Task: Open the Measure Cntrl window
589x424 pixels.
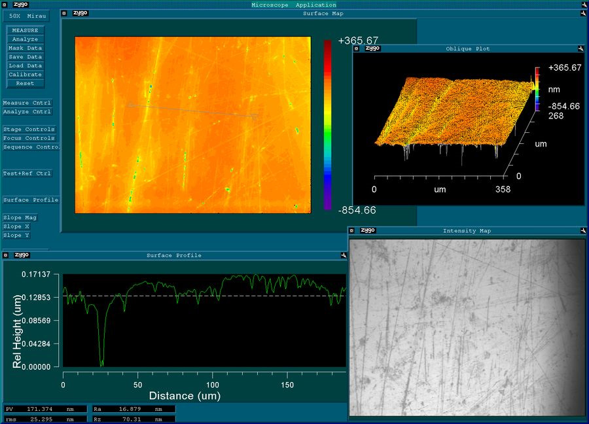Action: tap(27, 103)
